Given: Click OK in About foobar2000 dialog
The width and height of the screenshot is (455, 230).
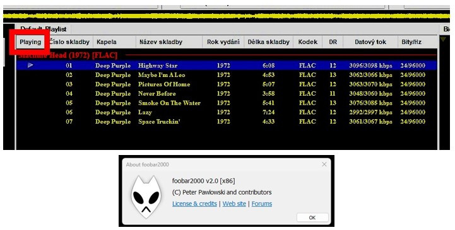Looking at the screenshot, I should coord(312,217).
